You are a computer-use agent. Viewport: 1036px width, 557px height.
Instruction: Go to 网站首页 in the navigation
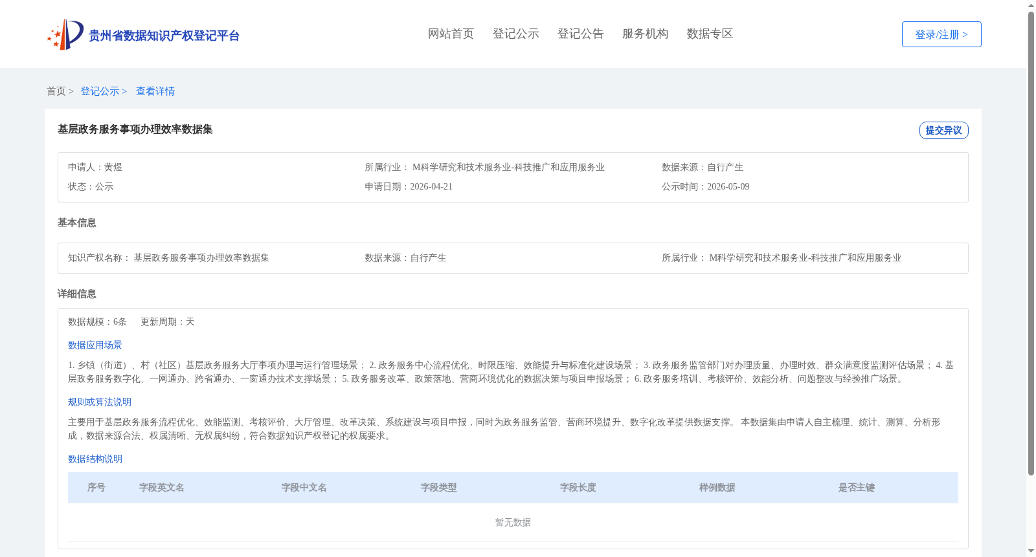tap(451, 34)
